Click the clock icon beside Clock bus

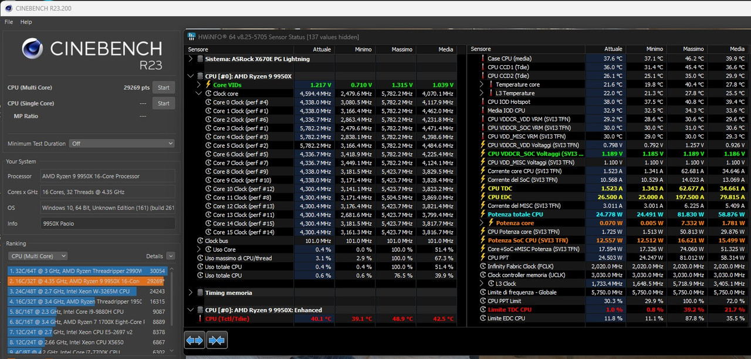(x=200, y=241)
